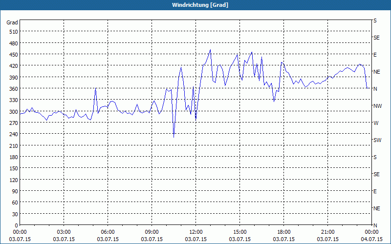
Task: Click the 'N' compass label at 360 gridline
Action: [375, 89]
